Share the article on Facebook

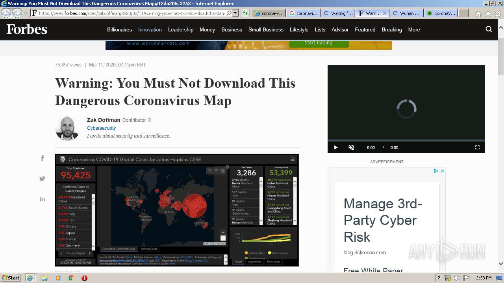(x=43, y=158)
